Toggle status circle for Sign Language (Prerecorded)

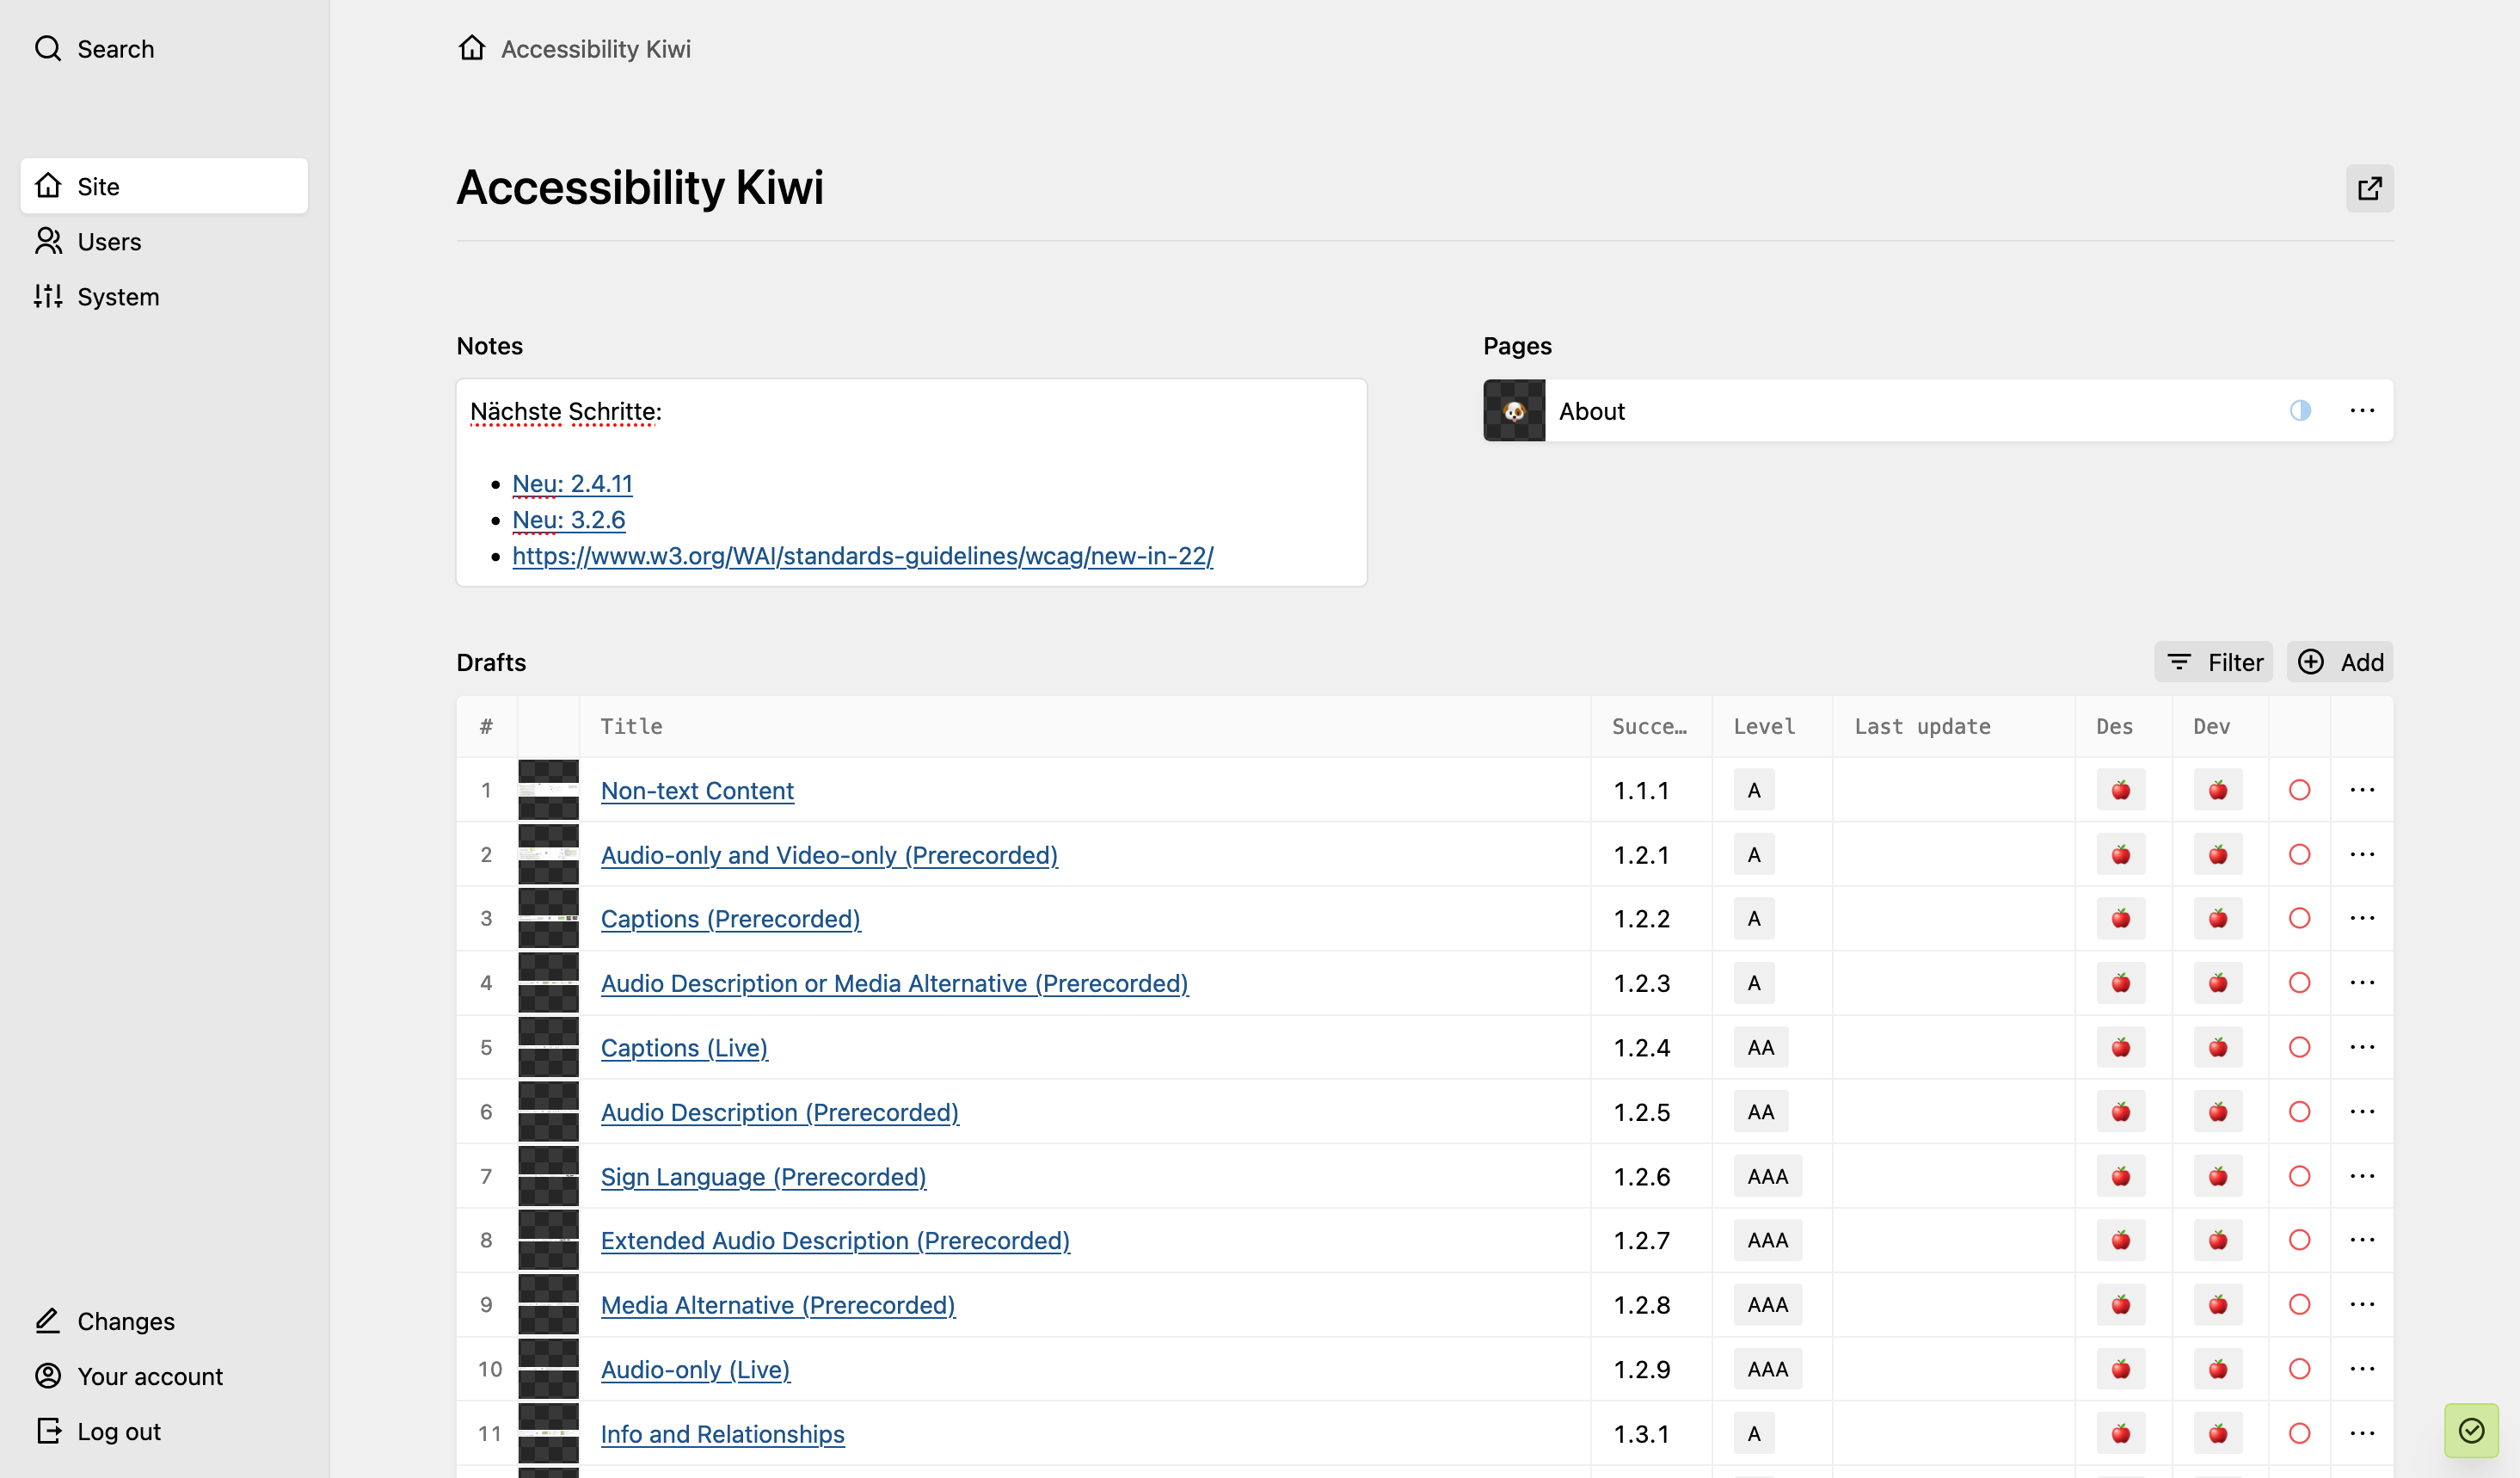[2299, 1176]
